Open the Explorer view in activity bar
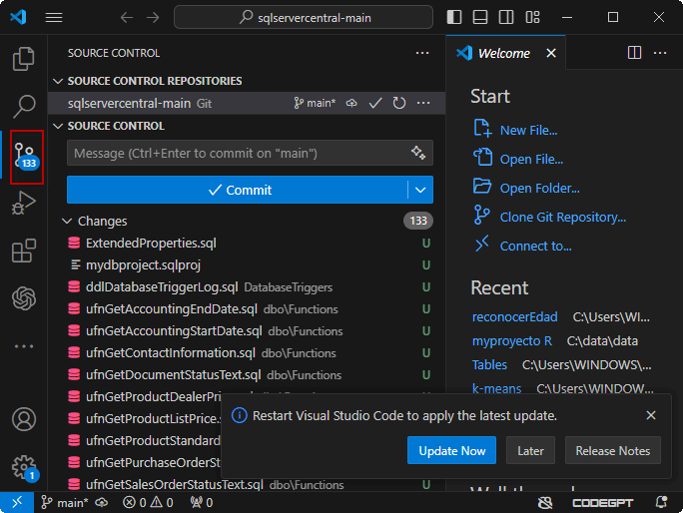This screenshot has width=683, height=513. pyautogui.click(x=23, y=59)
